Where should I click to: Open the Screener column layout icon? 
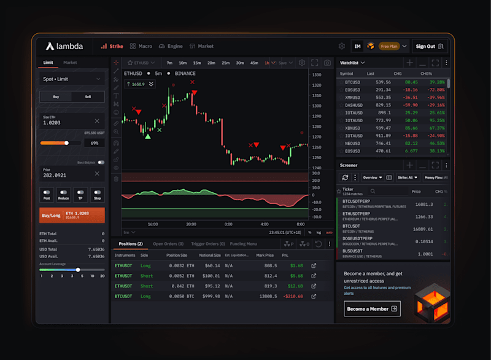[x=389, y=178]
